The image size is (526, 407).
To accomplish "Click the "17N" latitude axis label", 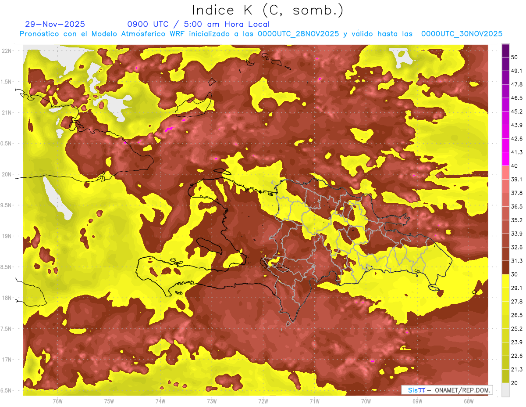I will click(x=7, y=360).
